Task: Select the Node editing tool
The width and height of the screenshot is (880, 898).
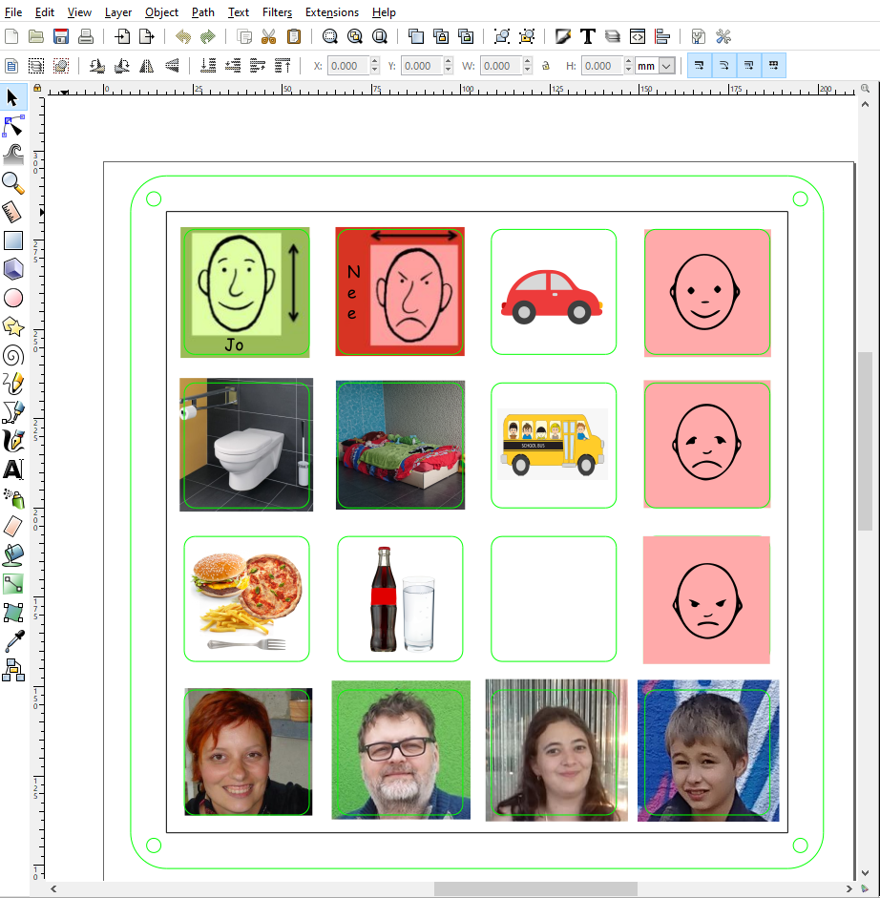Action: (13, 126)
